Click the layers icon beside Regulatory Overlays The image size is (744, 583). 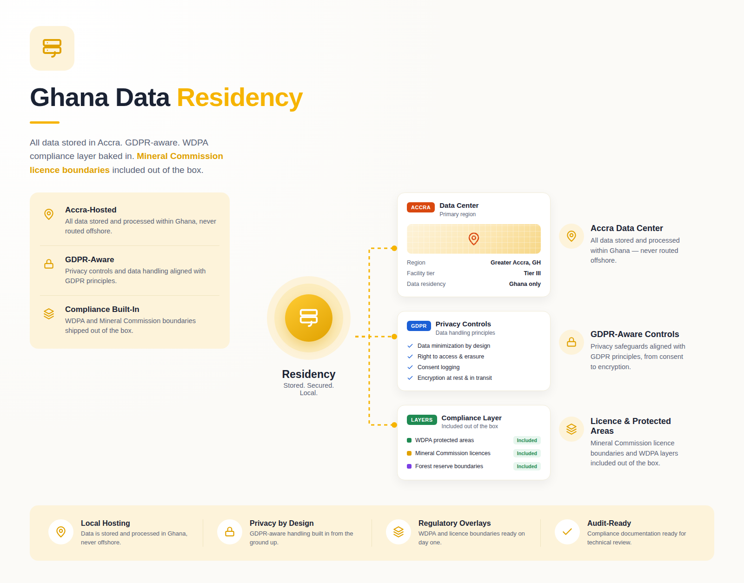pyautogui.click(x=399, y=532)
